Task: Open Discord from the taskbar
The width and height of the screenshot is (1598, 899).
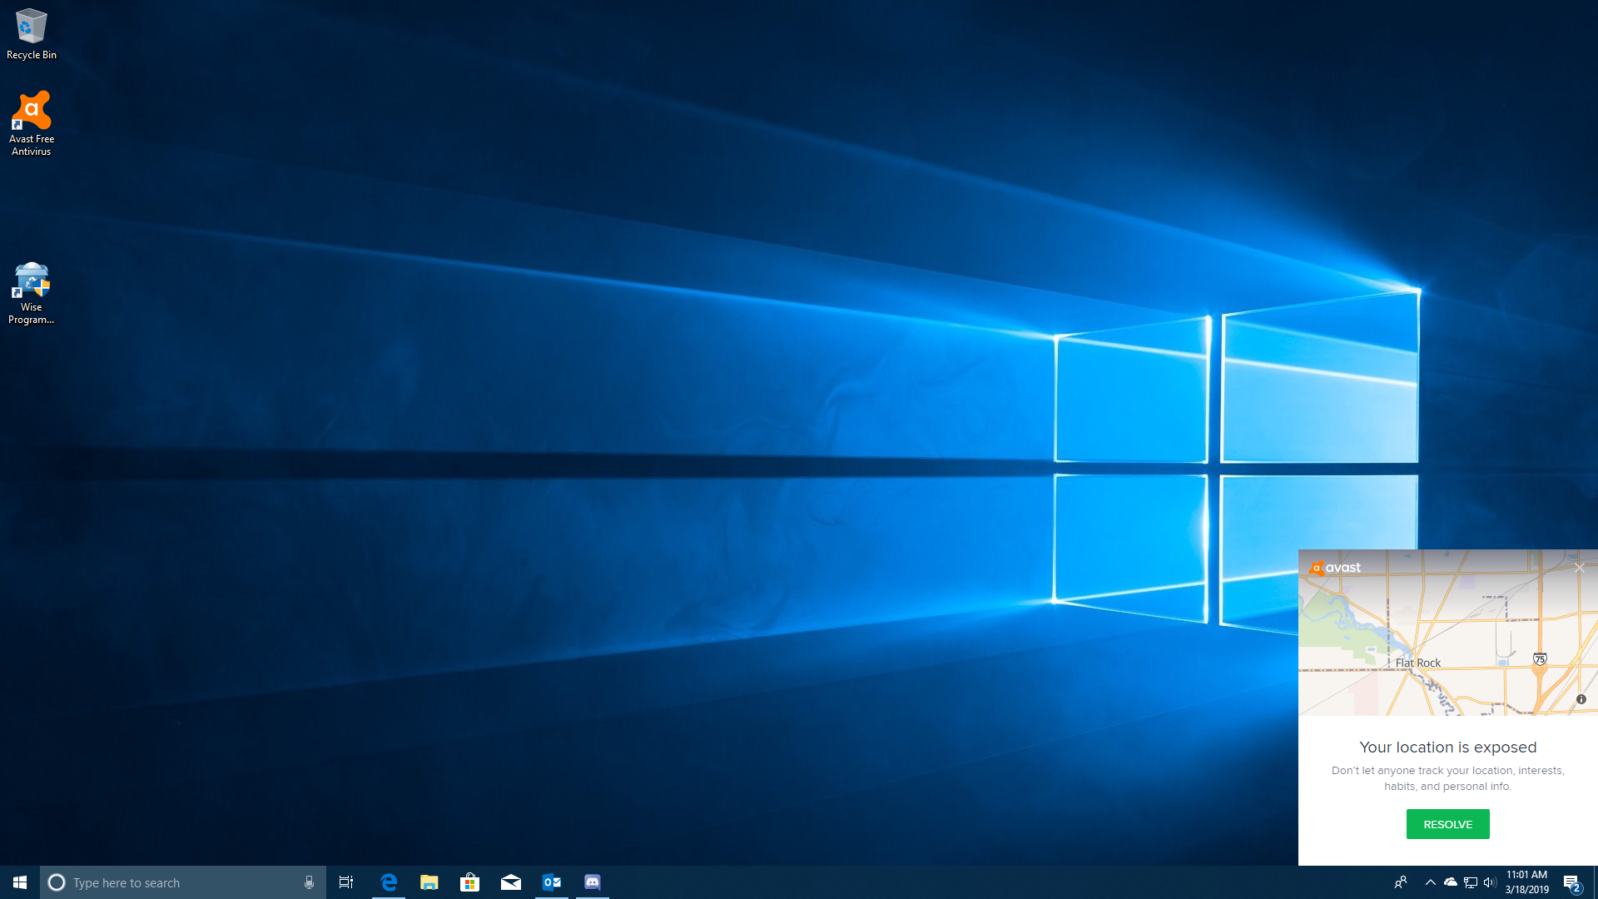Action: pyautogui.click(x=592, y=882)
